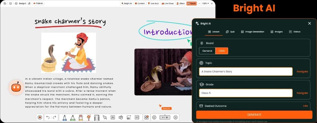The height and width of the screenshot is (123, 317).
Task: Click the Topic target icon
Action: point(201,63)
